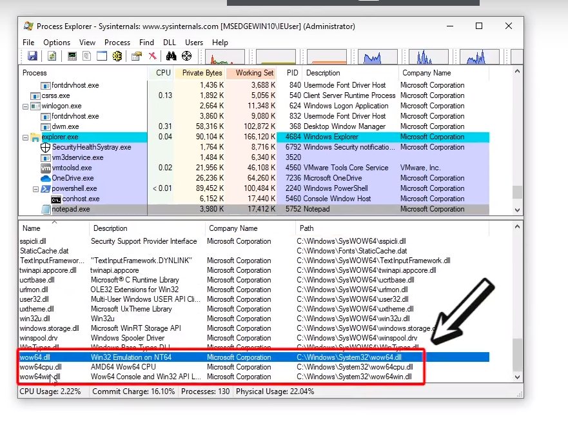The image size is (568, 436).
Task: Click the explorer.exe folder icon
Action: coord(35,137)
